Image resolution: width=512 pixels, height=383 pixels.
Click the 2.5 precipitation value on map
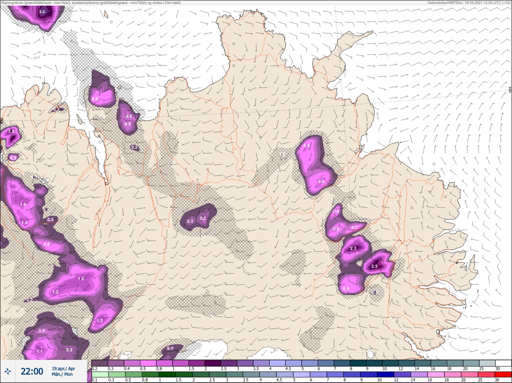click(x=374, y=266)
